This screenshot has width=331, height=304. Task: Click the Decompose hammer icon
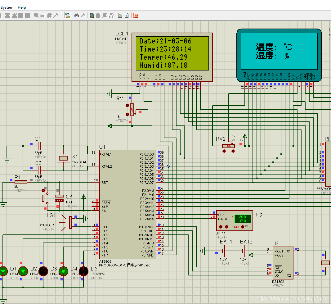click(x=56, y=15)
